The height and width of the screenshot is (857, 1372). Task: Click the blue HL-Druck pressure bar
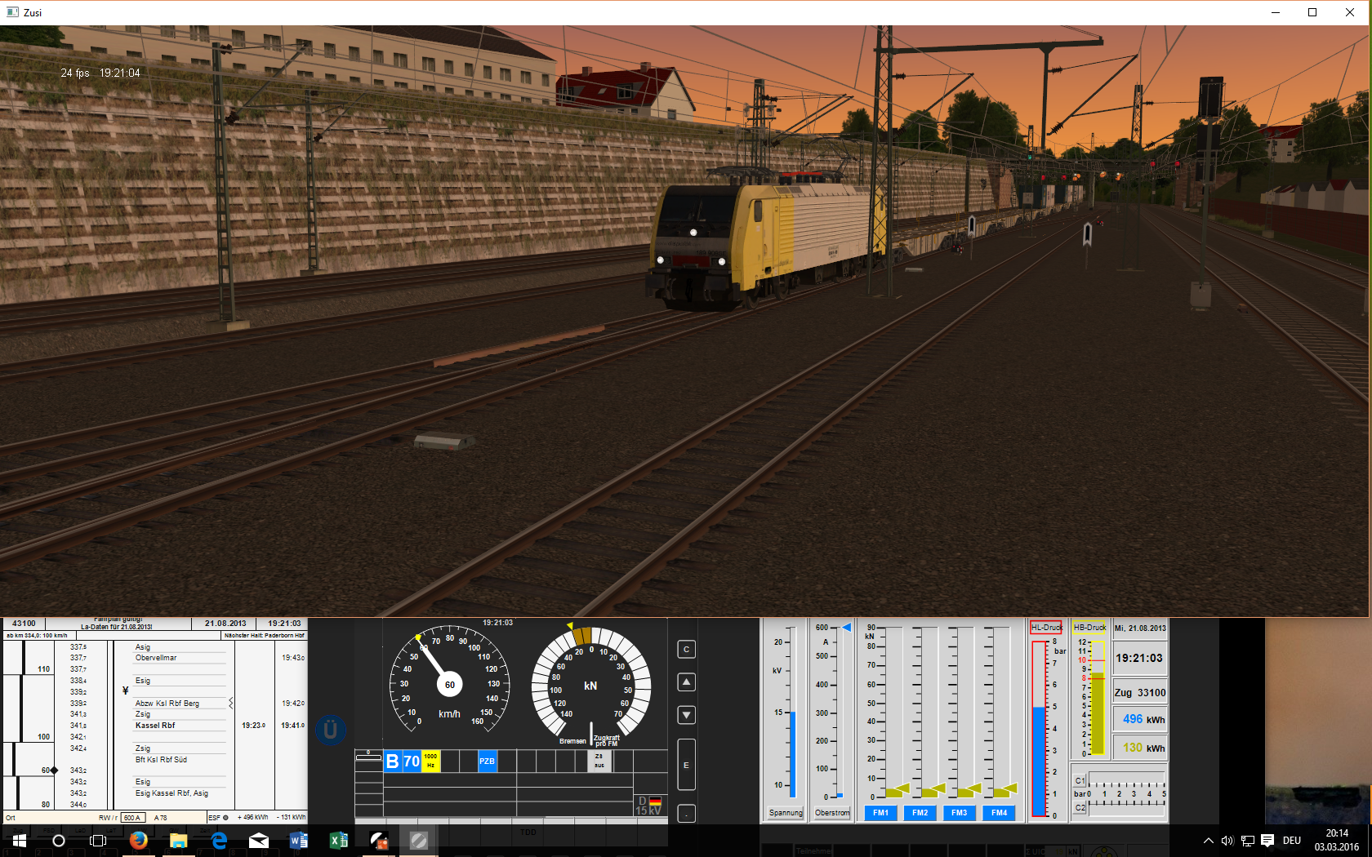pos(1040,761)
